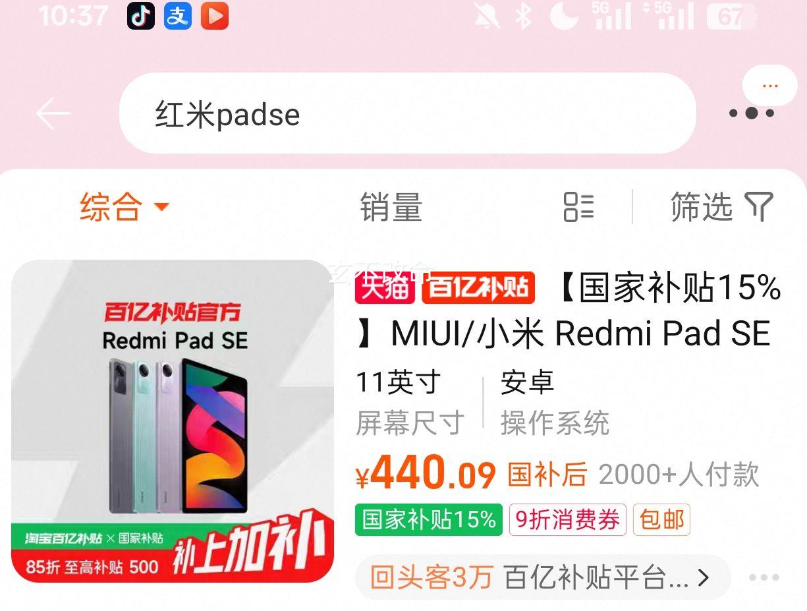Tap the back arrow icon

coord(53,114)
